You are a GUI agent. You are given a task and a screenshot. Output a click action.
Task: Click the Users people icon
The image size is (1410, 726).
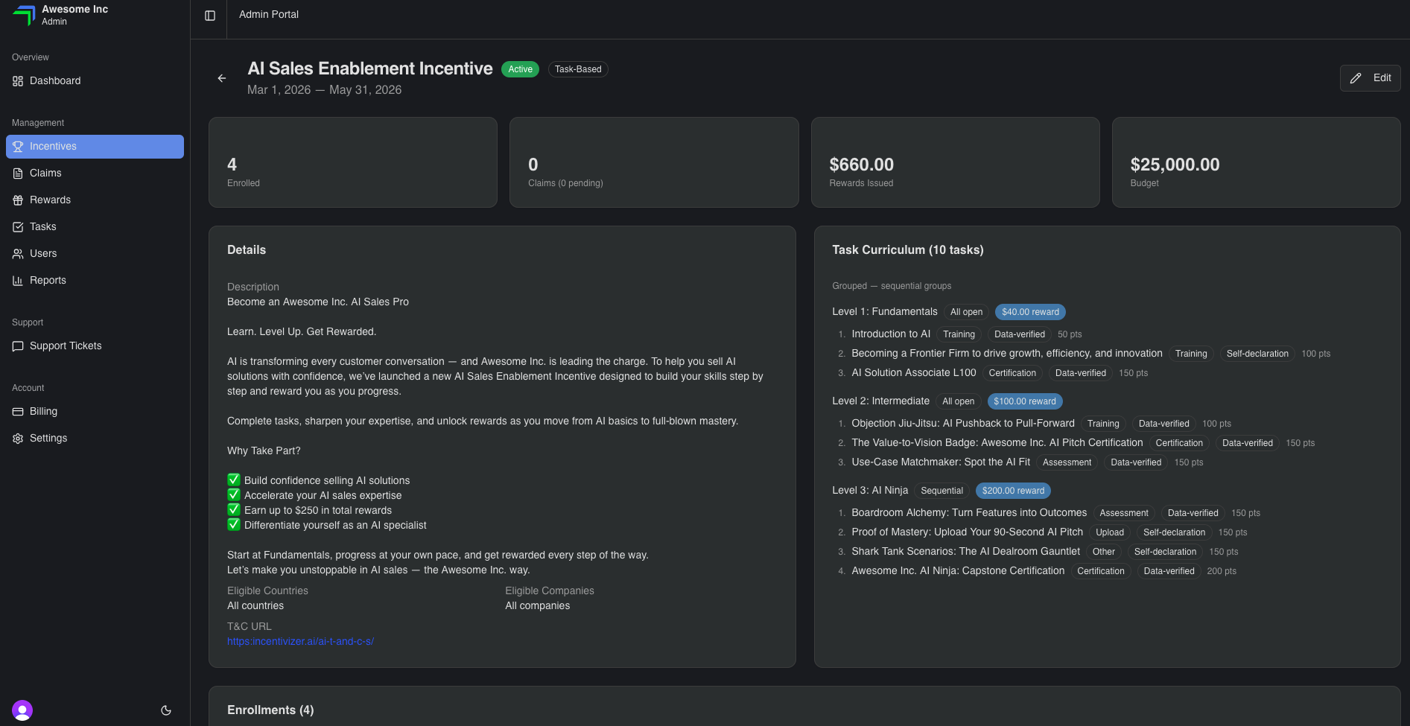coord(18,254)
